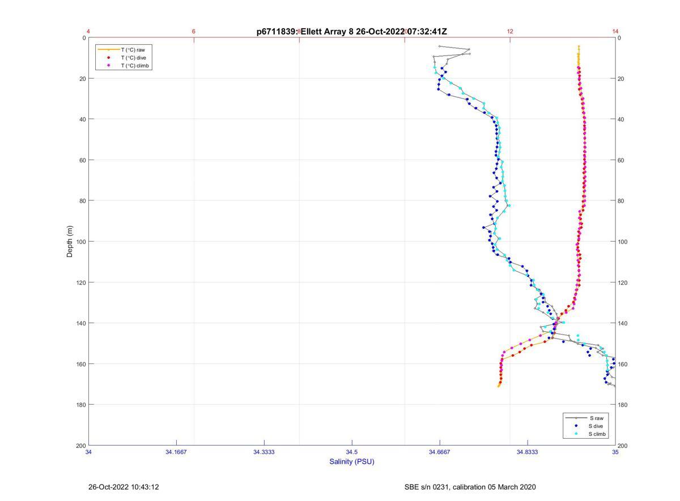Click the orange raw-temperature line sample in legend
680x501 pixels.
click(x=108, y=50)
